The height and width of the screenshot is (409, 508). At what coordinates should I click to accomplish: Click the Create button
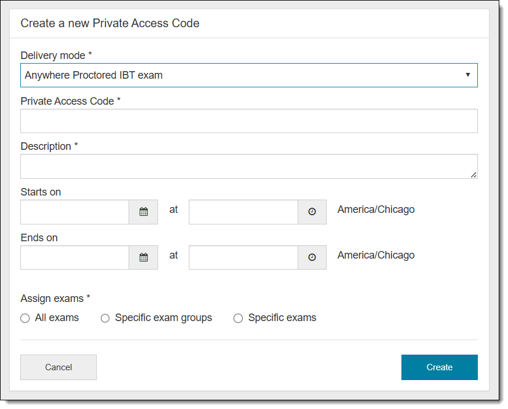tap(439, 367)
